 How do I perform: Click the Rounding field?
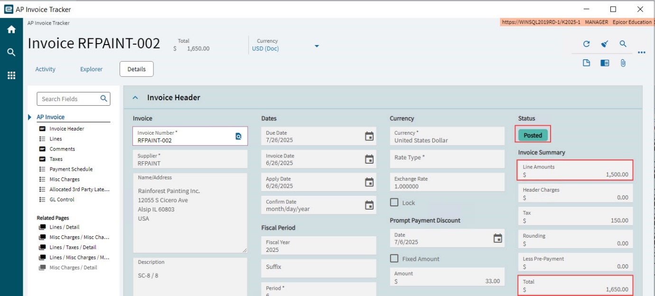[576, 240]
